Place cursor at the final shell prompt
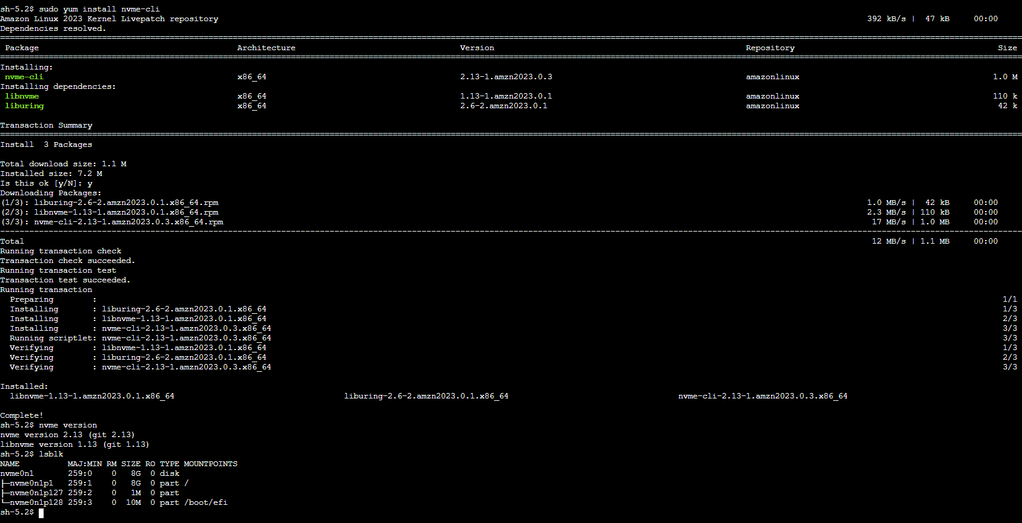Image resolution: width=1022 pixels, height=523 pixels. (41, 513)
